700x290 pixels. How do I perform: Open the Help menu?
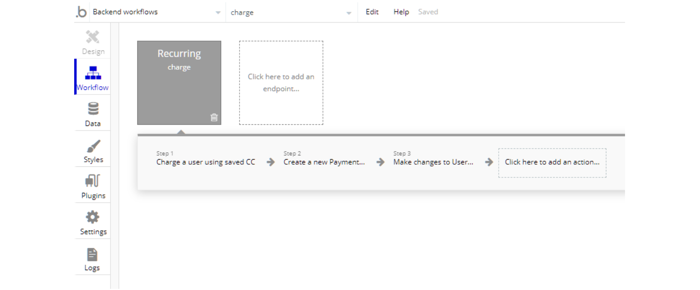tap(401, 12)
